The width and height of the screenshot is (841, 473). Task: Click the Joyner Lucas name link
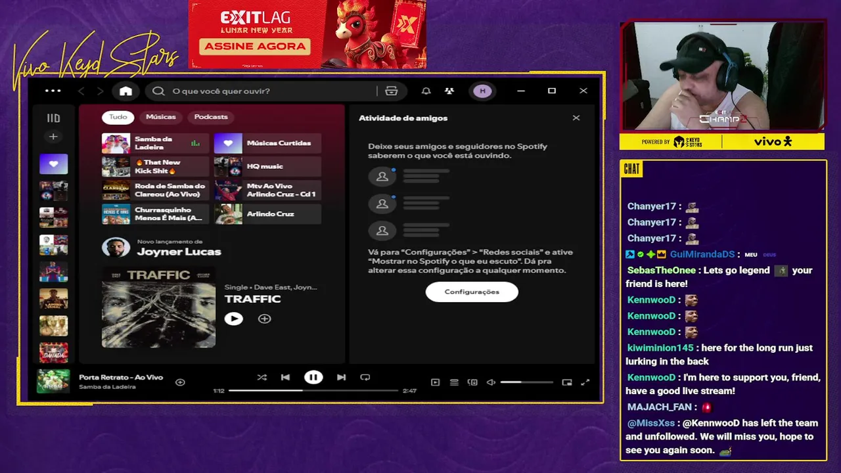(179, 252)
